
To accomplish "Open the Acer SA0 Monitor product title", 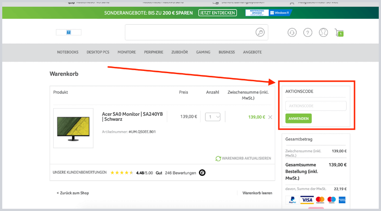I will (132, 117).
